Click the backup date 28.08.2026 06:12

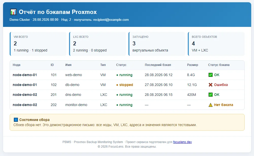coord(159,75)
